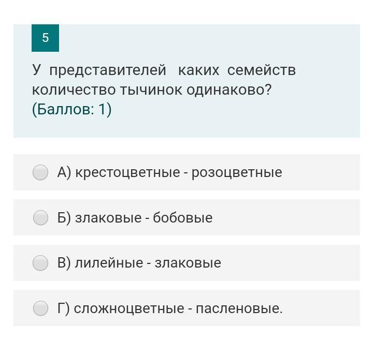373x354 pixels.
Task: Select radio button for option Б
Action: click(x=40, y=218)
